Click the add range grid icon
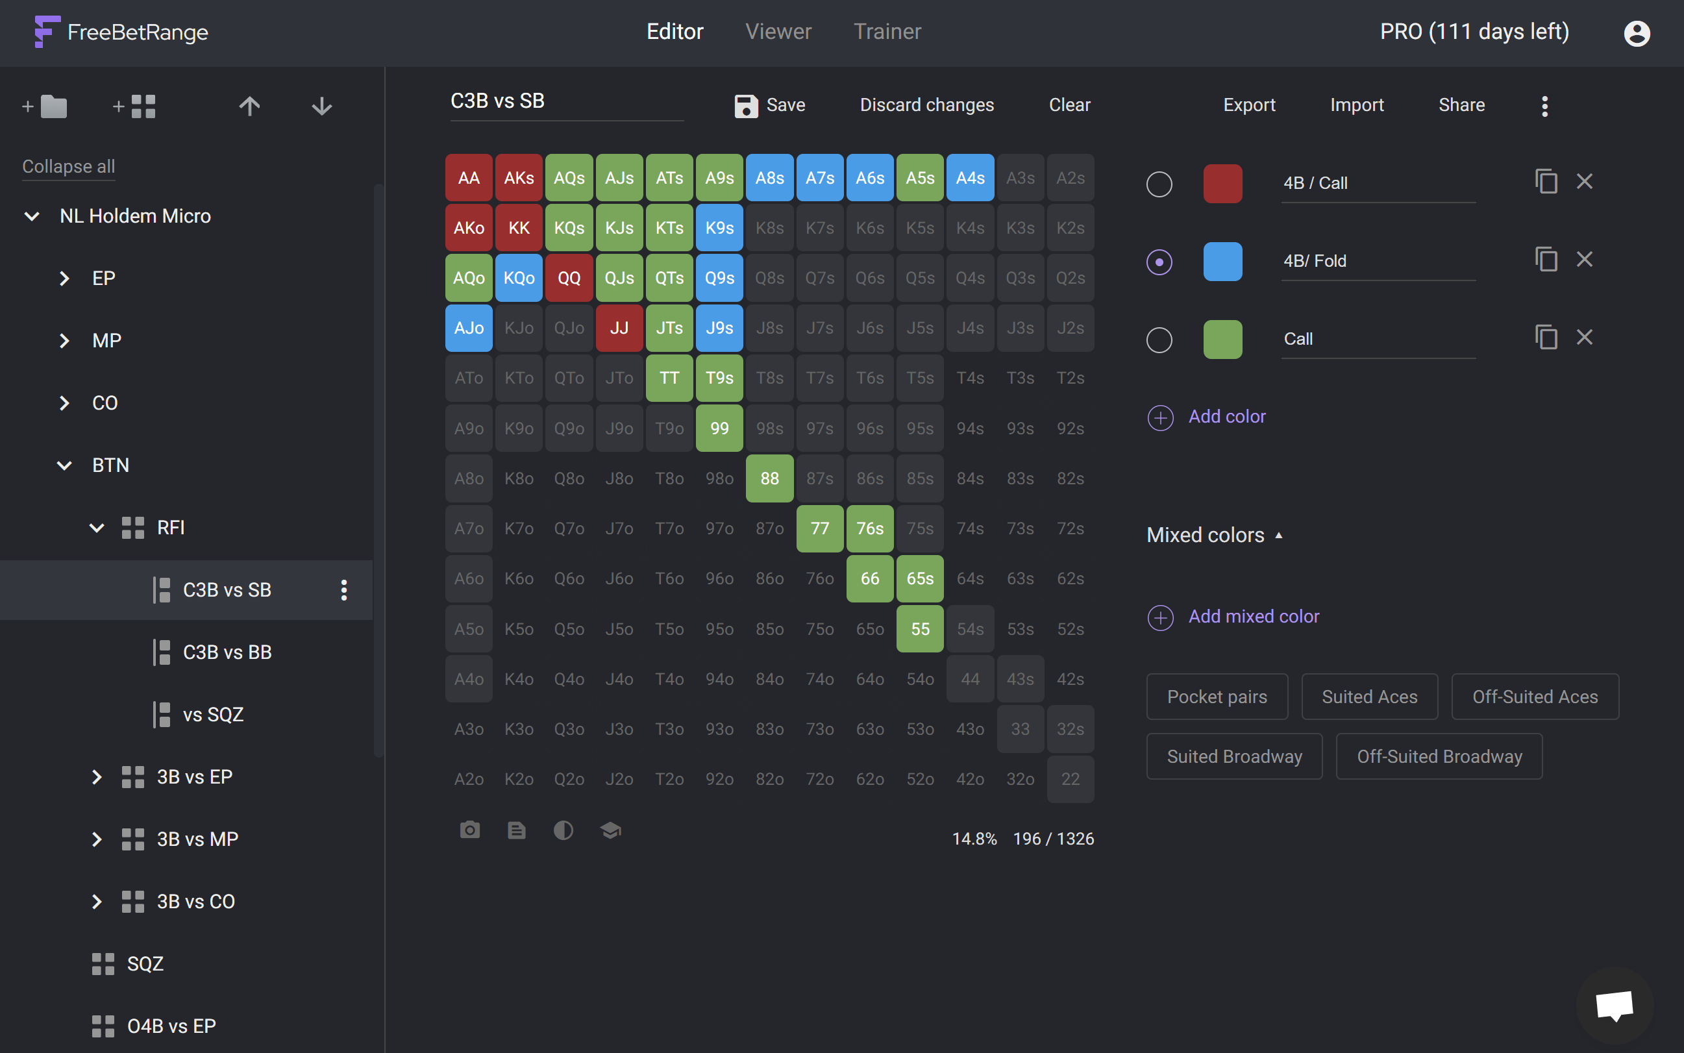 click(135, 106)
